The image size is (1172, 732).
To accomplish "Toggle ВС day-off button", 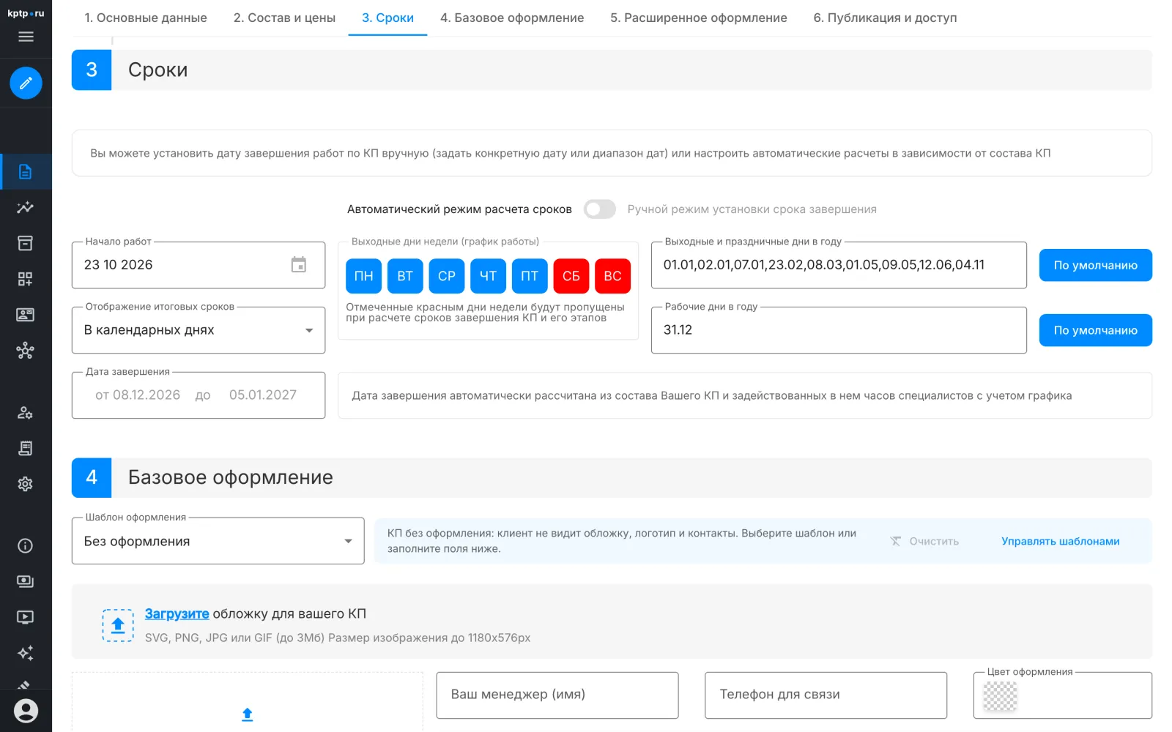I will point(613,276).
